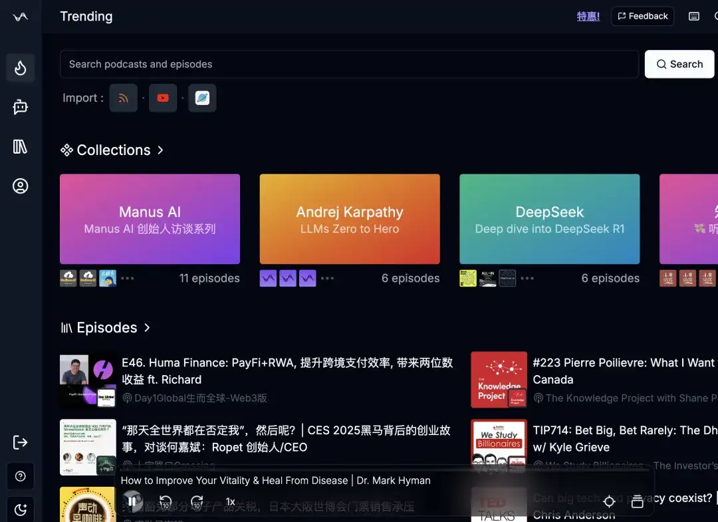This screenshot has height=522, width=718.
Task: Click the crosshair locate icon in player
Action: coord(609,502)
